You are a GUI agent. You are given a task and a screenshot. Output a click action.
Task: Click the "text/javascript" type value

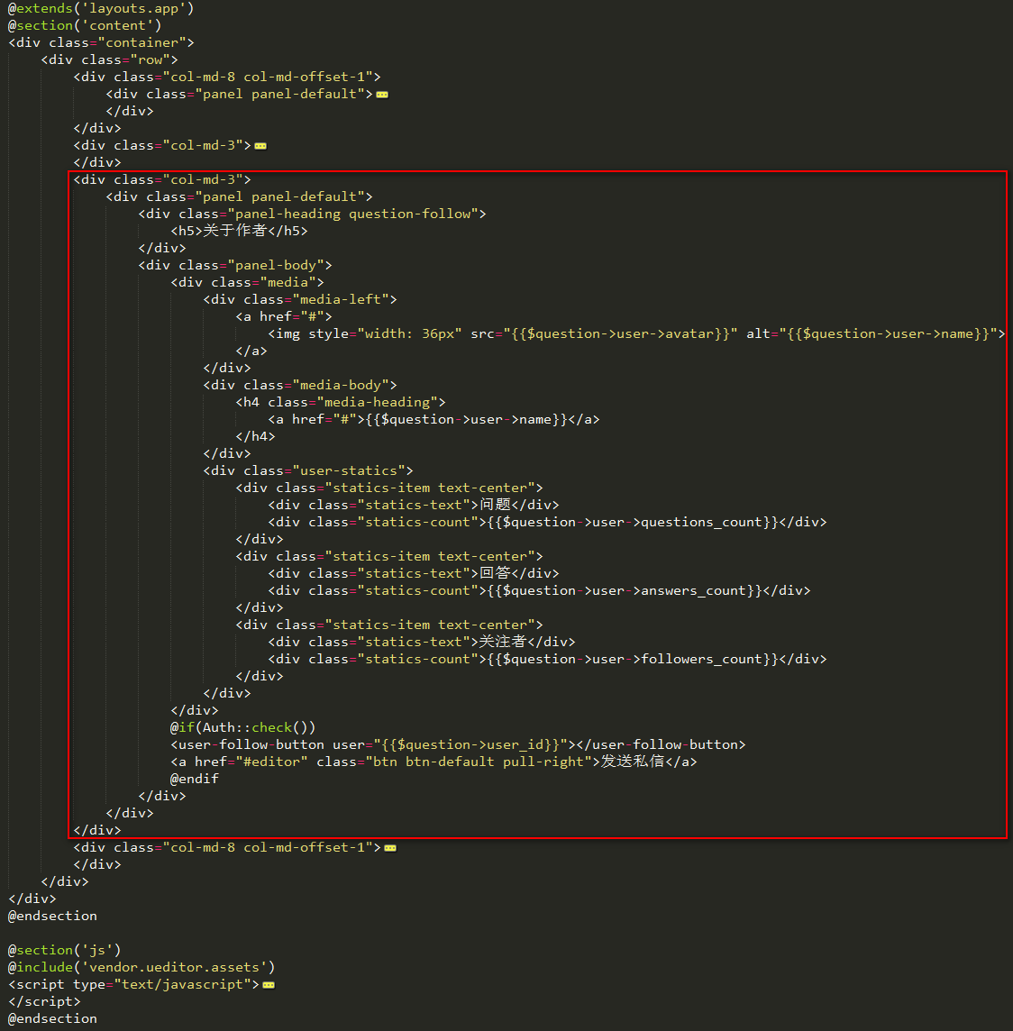(x=183, y=984)
